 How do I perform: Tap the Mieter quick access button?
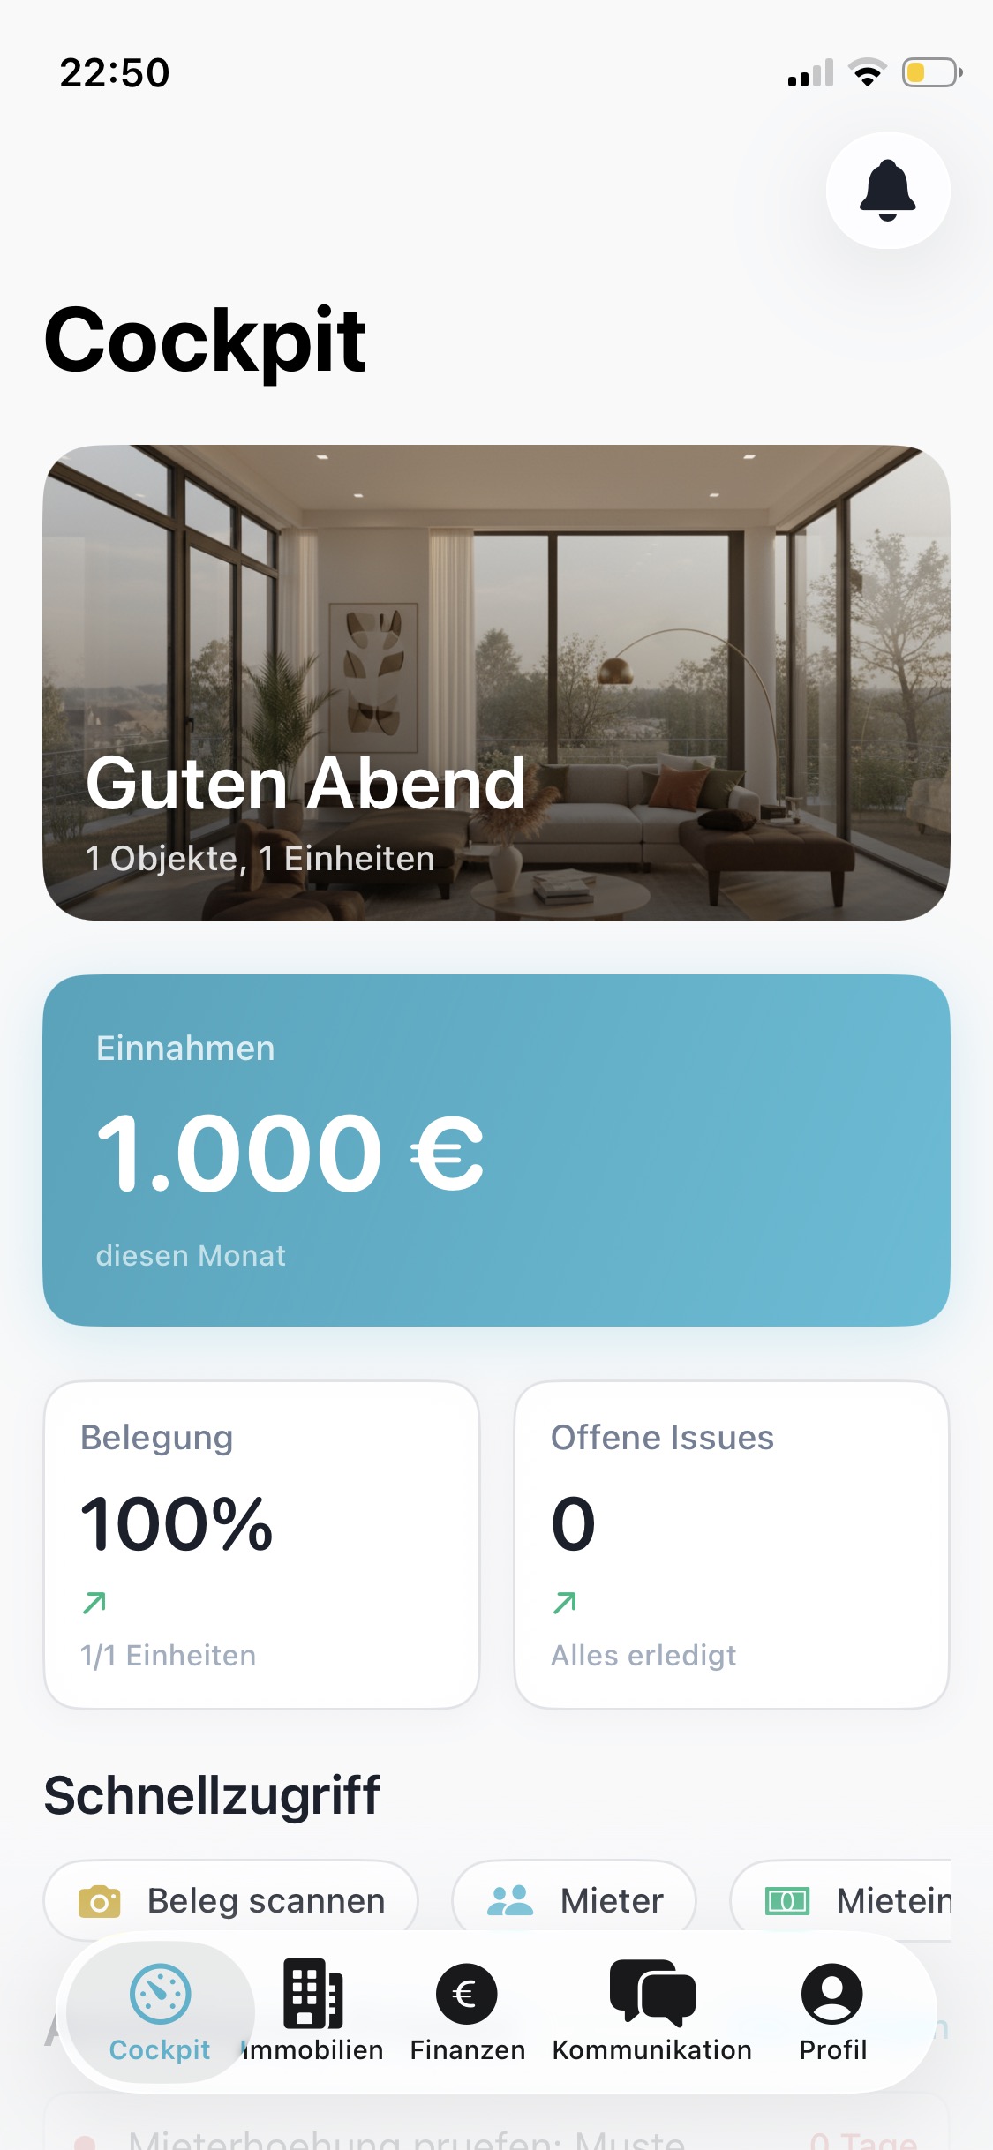pos(611,1900)
